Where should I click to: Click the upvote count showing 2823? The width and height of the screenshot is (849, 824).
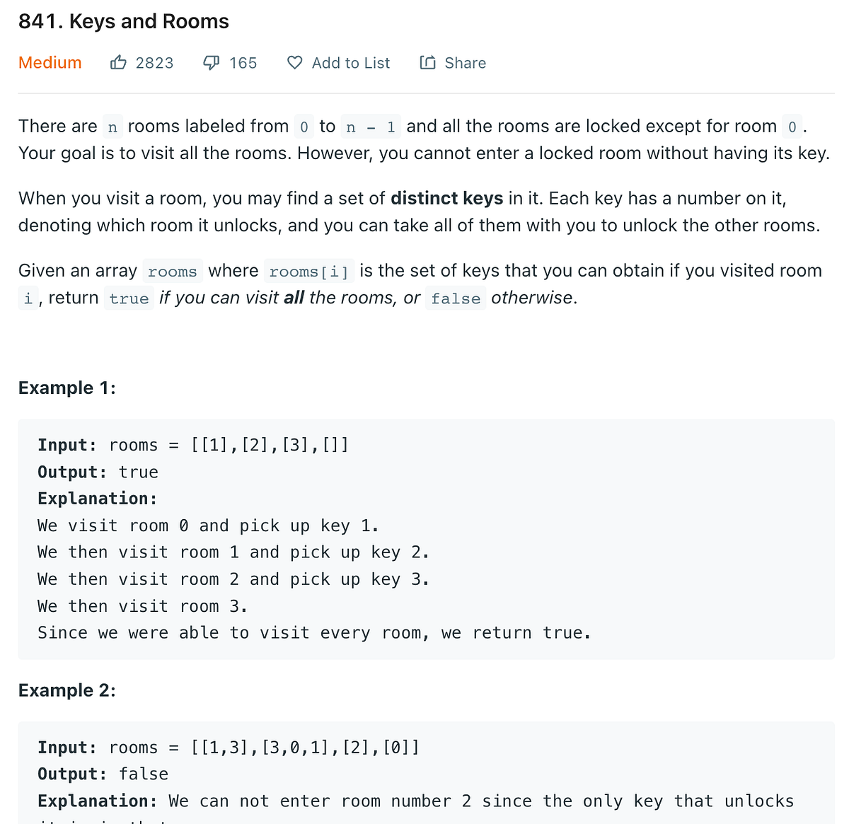(x=154, y=63)
